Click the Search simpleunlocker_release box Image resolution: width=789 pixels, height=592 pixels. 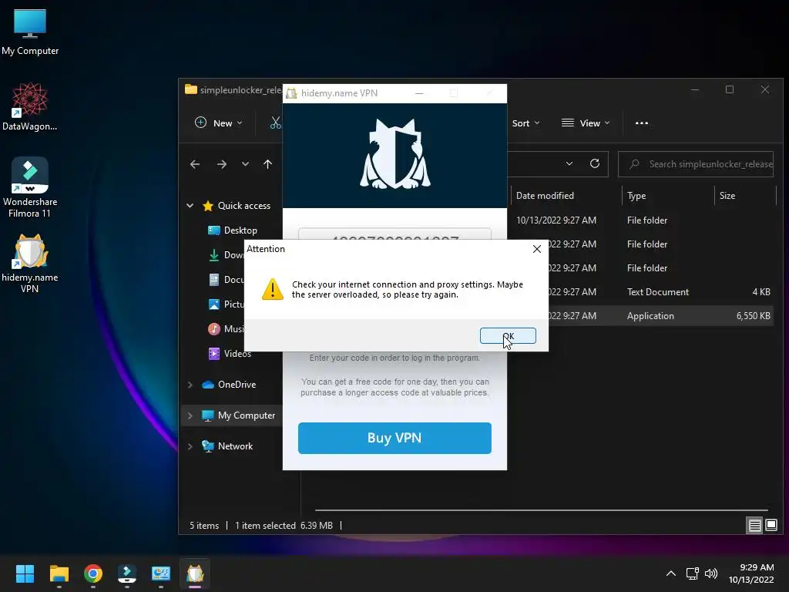tap(696, 164)
